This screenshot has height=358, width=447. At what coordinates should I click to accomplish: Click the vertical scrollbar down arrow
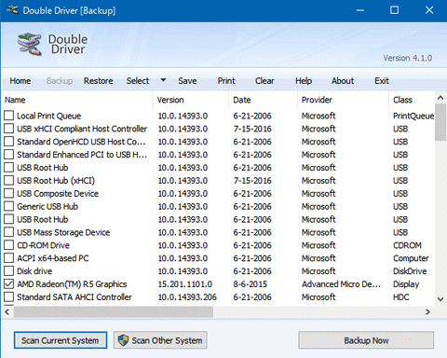pyautogui.click(x=440, y=299)
